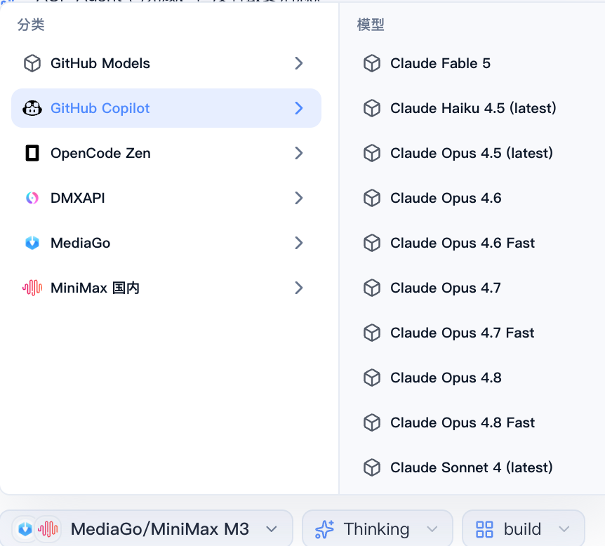Click the MediaGo shield icon in category list

click(x=32, y=243)
